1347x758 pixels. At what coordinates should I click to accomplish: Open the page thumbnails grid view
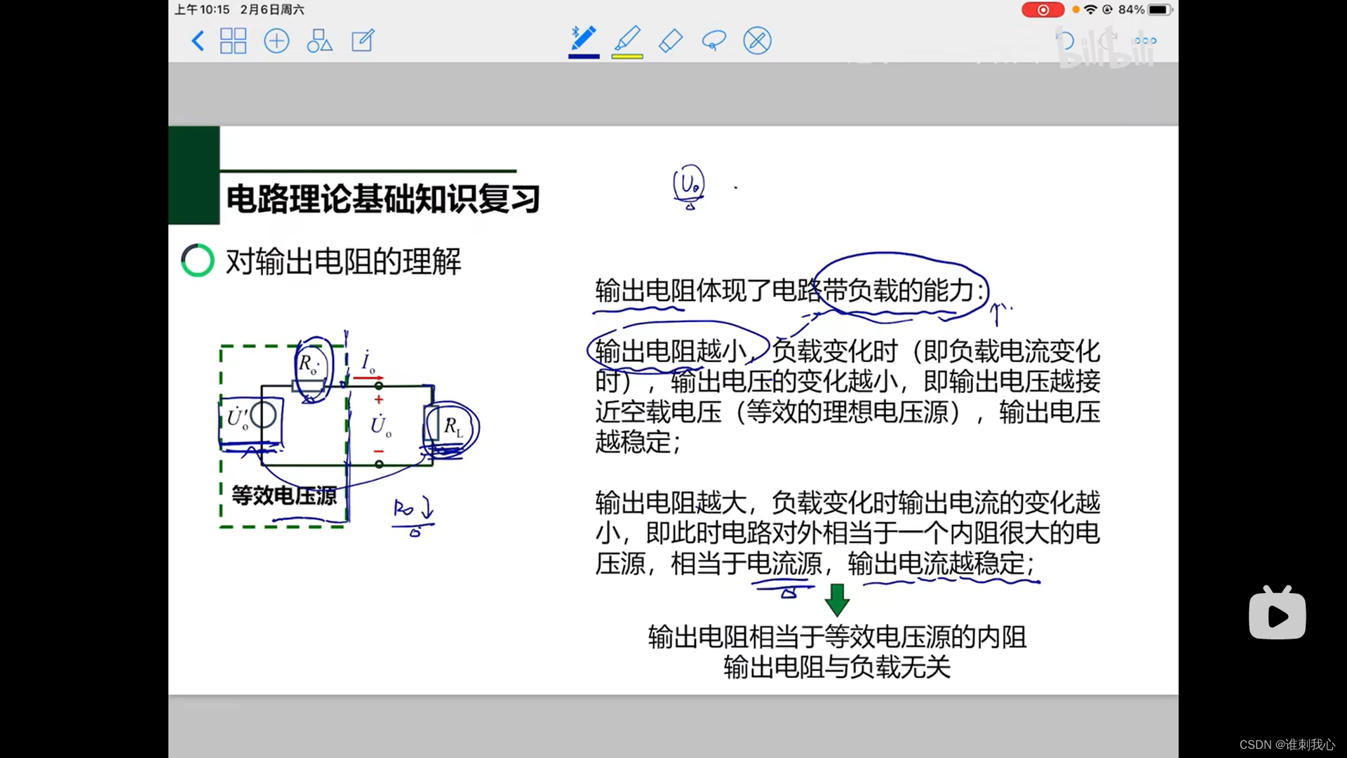[x=233, y=41]
